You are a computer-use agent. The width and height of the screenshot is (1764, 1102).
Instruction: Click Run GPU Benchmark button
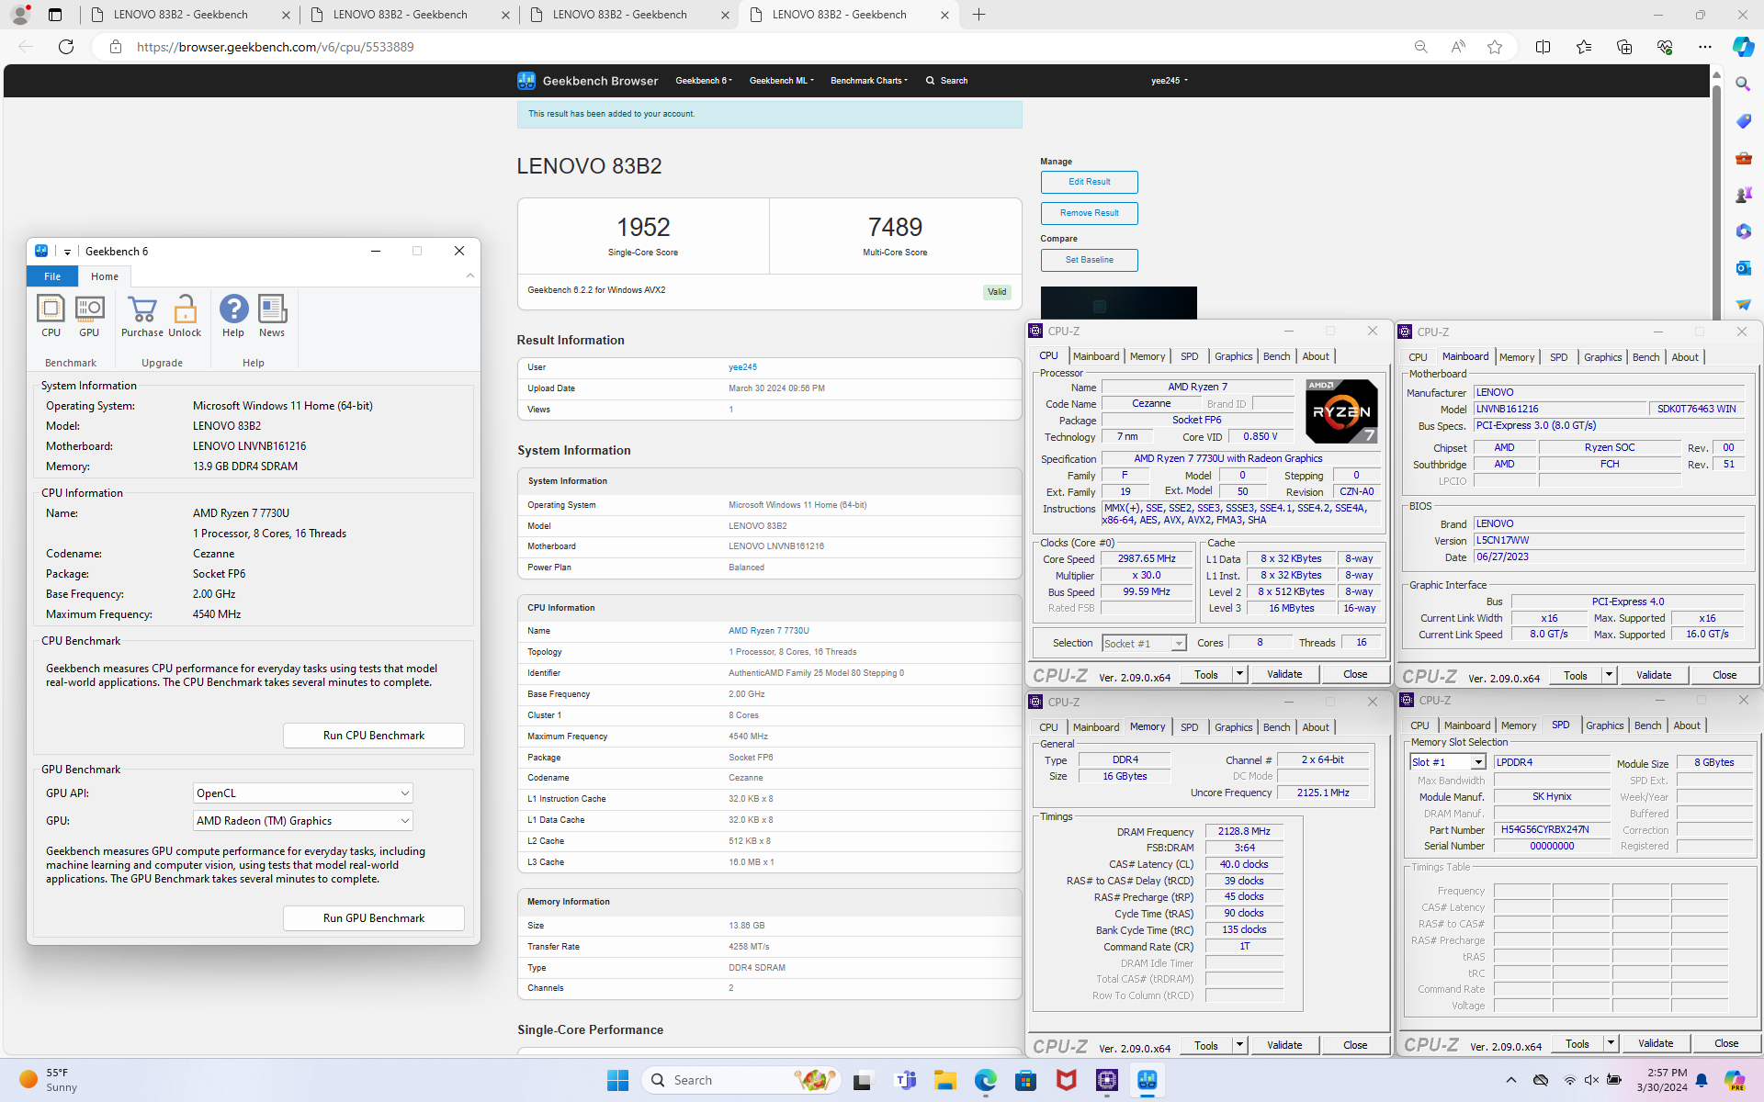(374, 918)
